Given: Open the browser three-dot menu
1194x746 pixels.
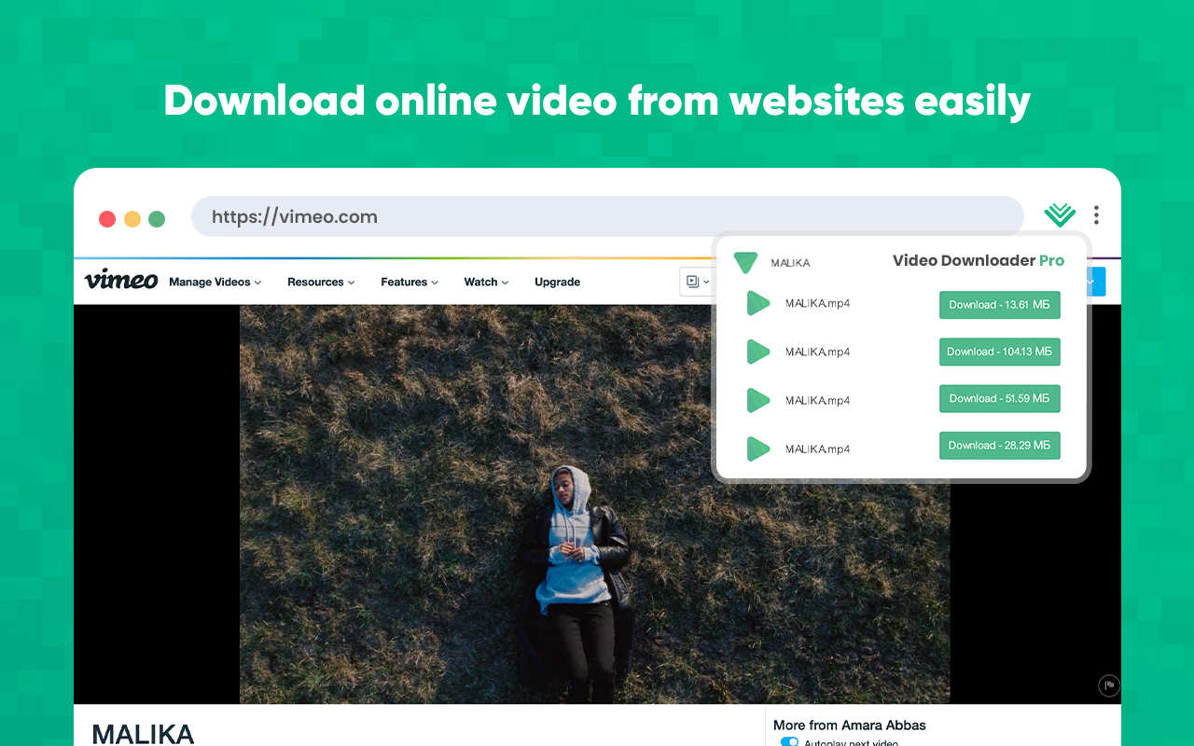Looking at the screenshot, I should coord(1096,214).
